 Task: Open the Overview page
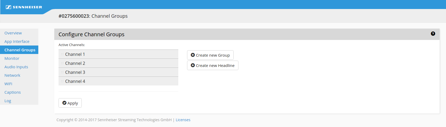click(13, 33)
